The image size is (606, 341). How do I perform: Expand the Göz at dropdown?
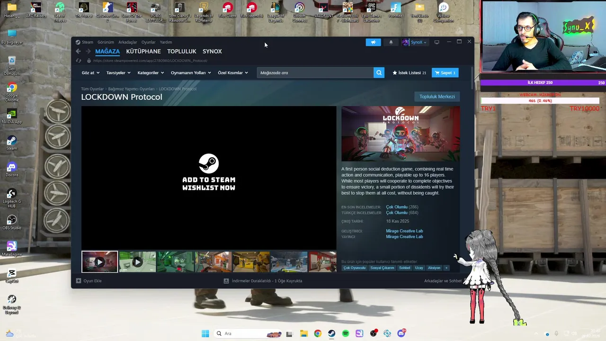click(x=90, y=72)
